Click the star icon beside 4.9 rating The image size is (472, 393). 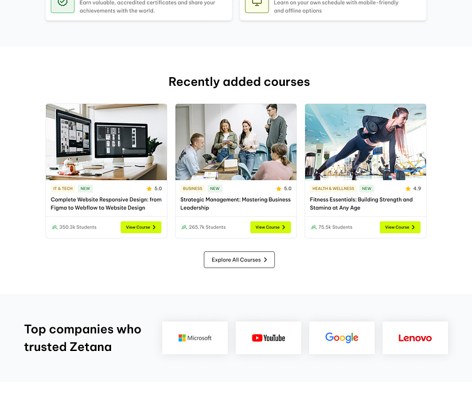[408, 189]
